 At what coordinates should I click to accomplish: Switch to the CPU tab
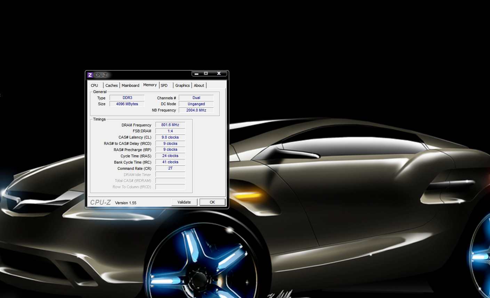[95, 85]
